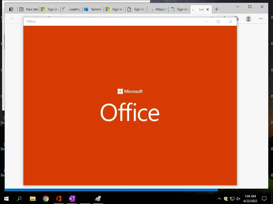Activate Office app in taskbar
273x204 pixels.
[x=59, y=199]
